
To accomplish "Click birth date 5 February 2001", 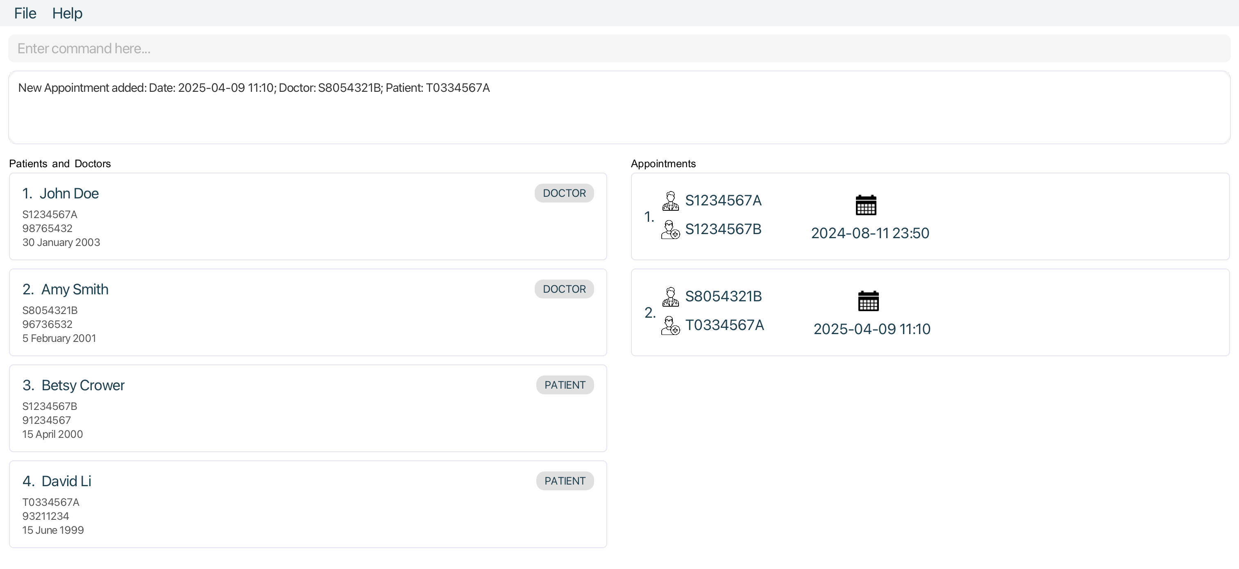I will [x=59, y=338].
